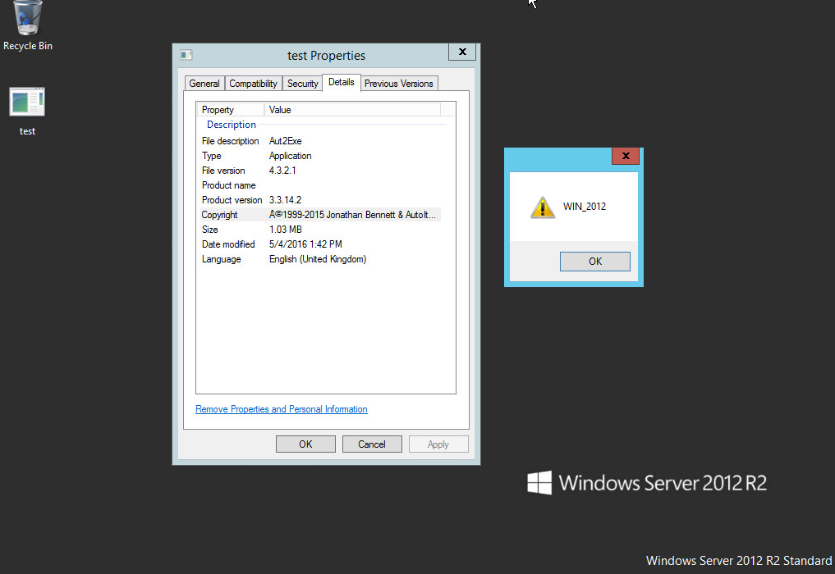Select the Size property row
The height and width of the screenshot is (574, 835).
click(x=320, y=230)
